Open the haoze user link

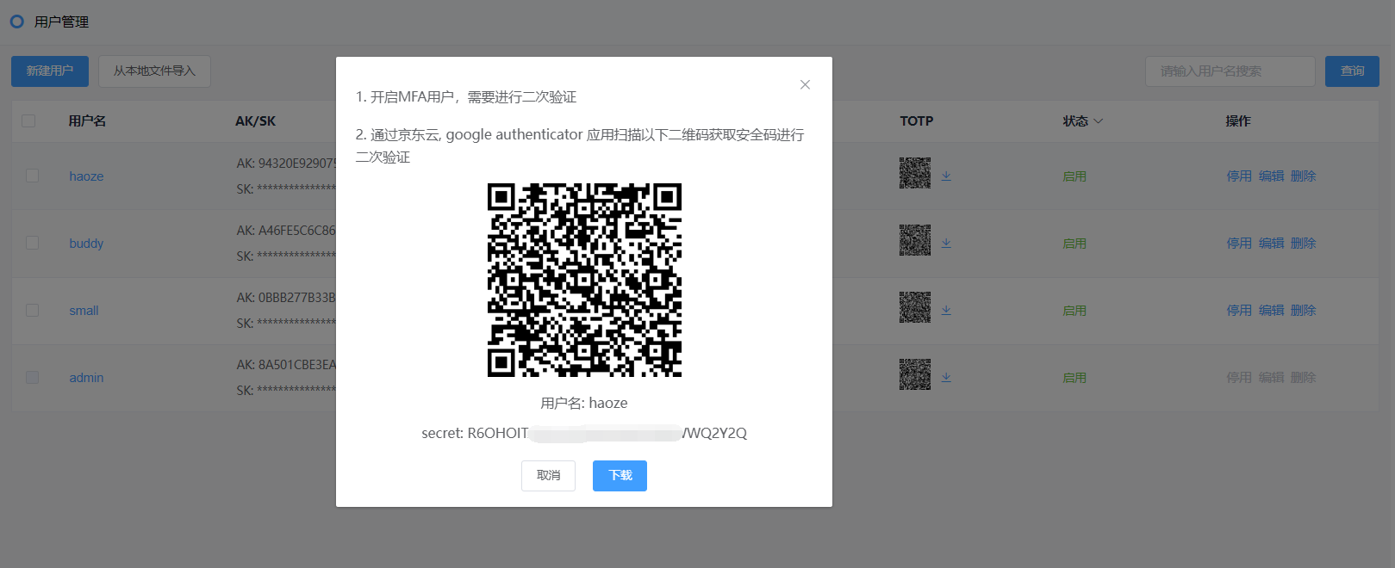tap(86, 176)
